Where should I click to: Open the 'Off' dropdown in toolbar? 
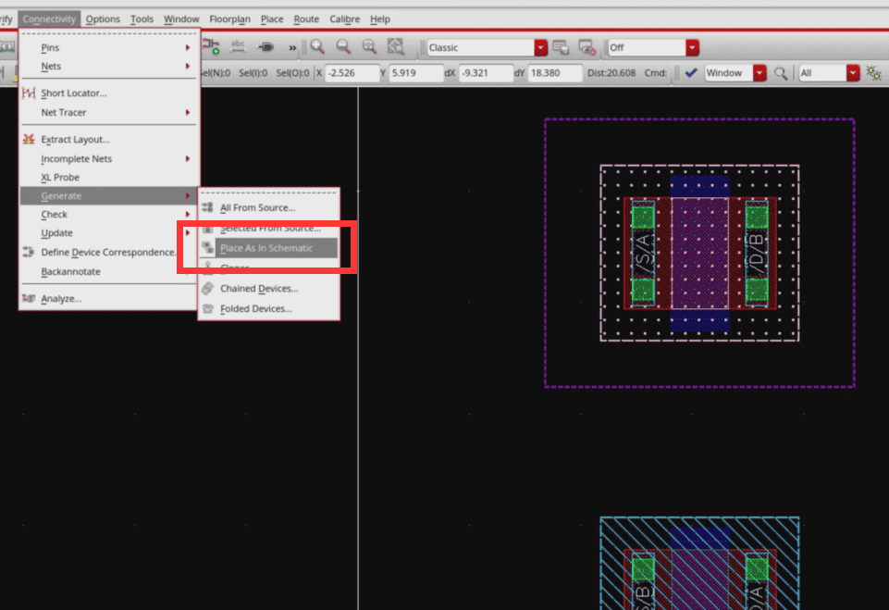click(692, 47)
